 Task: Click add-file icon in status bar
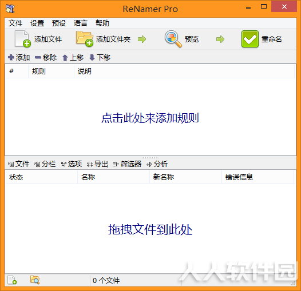pos(12,280)
